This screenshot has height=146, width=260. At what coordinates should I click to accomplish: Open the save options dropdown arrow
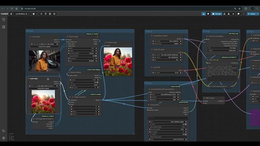pos(37,14)
